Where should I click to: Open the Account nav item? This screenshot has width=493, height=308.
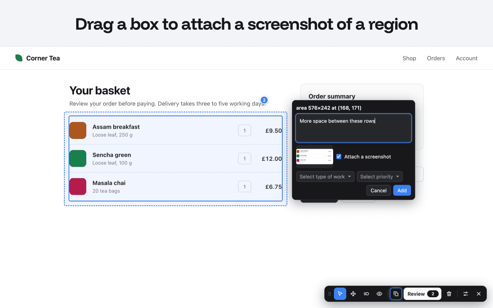coord(467,58)
